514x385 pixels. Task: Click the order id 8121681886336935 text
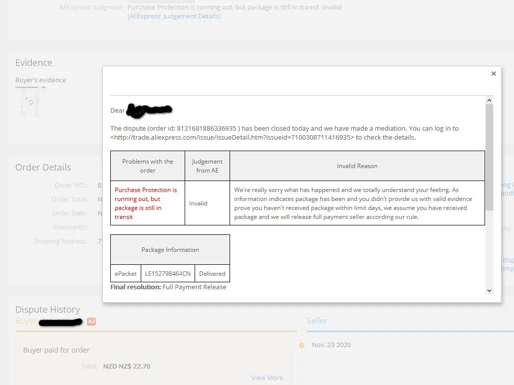(x=207, y=129)
